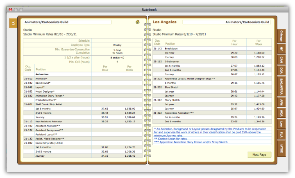Switch to the SAG/AFTRA tab
Screen dimensions: 295x178
281,86
